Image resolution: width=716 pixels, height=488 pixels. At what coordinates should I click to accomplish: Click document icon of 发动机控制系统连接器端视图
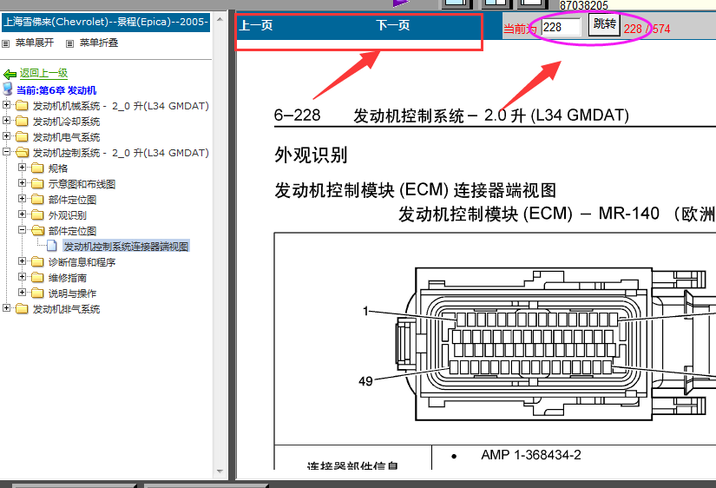[52, 246]
